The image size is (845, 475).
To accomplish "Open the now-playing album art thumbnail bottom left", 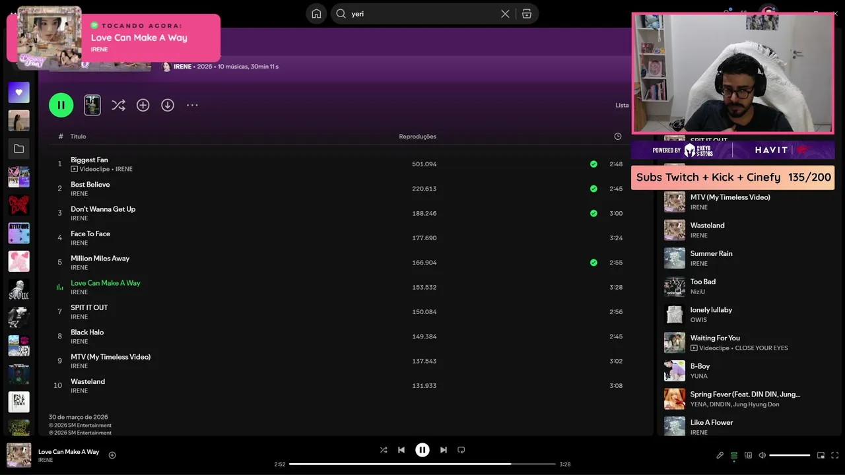I will 18,455.
